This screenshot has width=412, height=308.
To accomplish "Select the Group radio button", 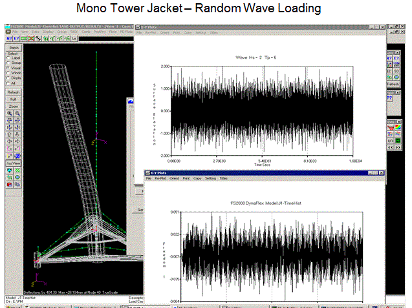I will pos(7,63).
